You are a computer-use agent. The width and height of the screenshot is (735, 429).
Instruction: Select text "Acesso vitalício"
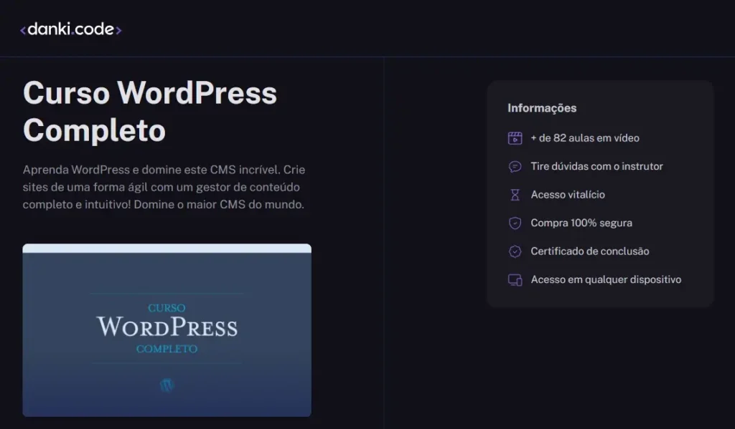click(568, 195)
